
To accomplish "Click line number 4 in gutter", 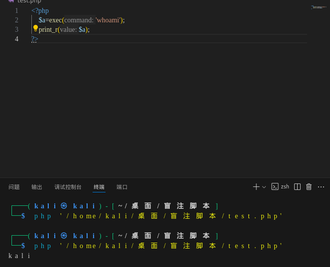I will [16, 39].
